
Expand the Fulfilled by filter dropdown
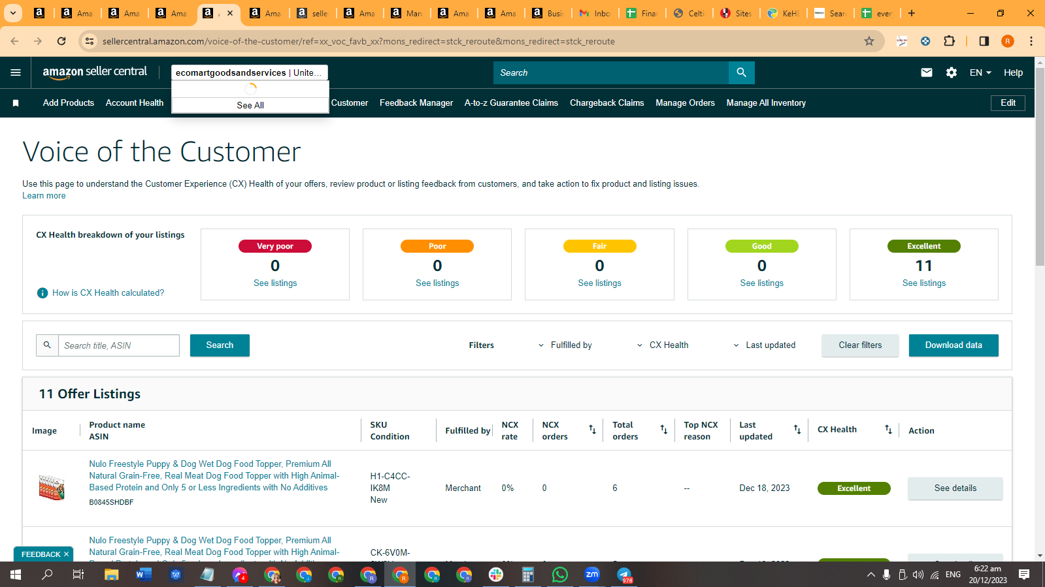coord(565,345)
